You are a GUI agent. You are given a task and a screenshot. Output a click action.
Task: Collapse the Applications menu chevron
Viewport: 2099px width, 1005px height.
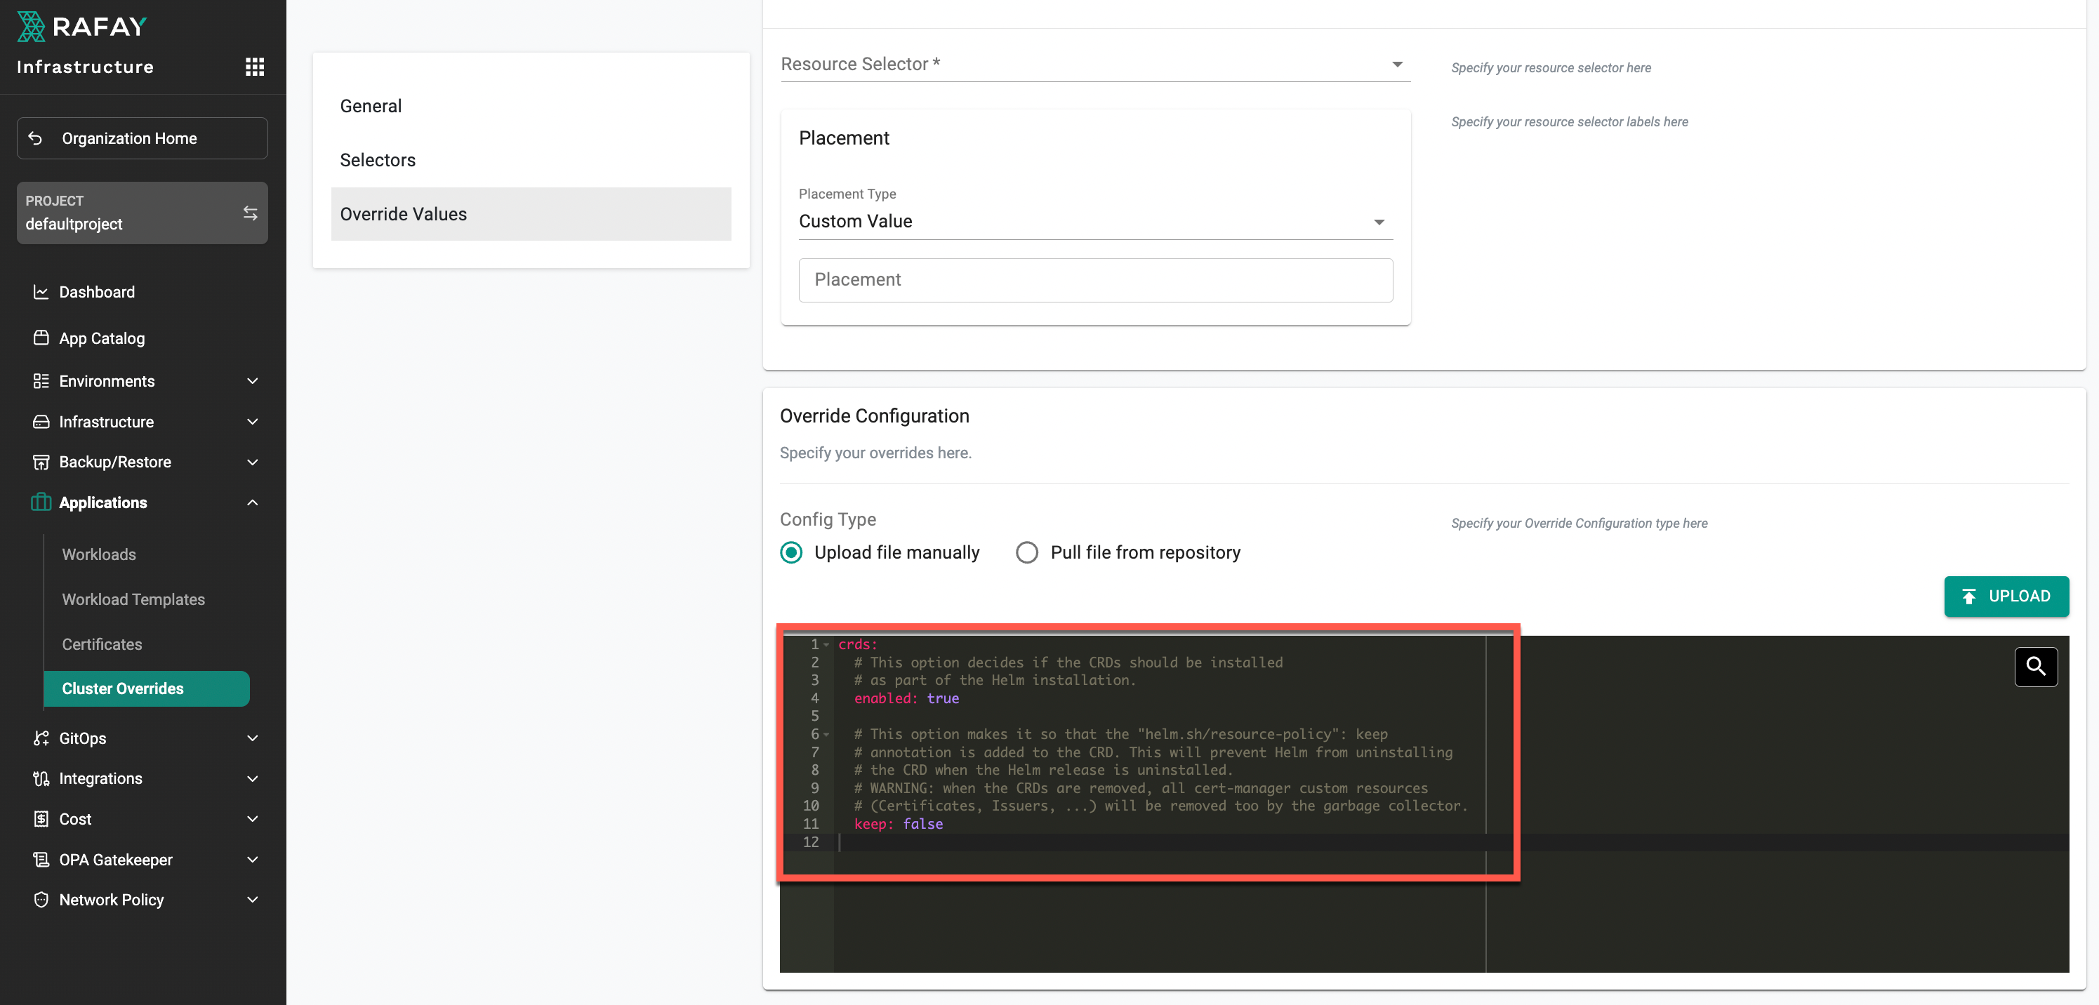(253, 502)
